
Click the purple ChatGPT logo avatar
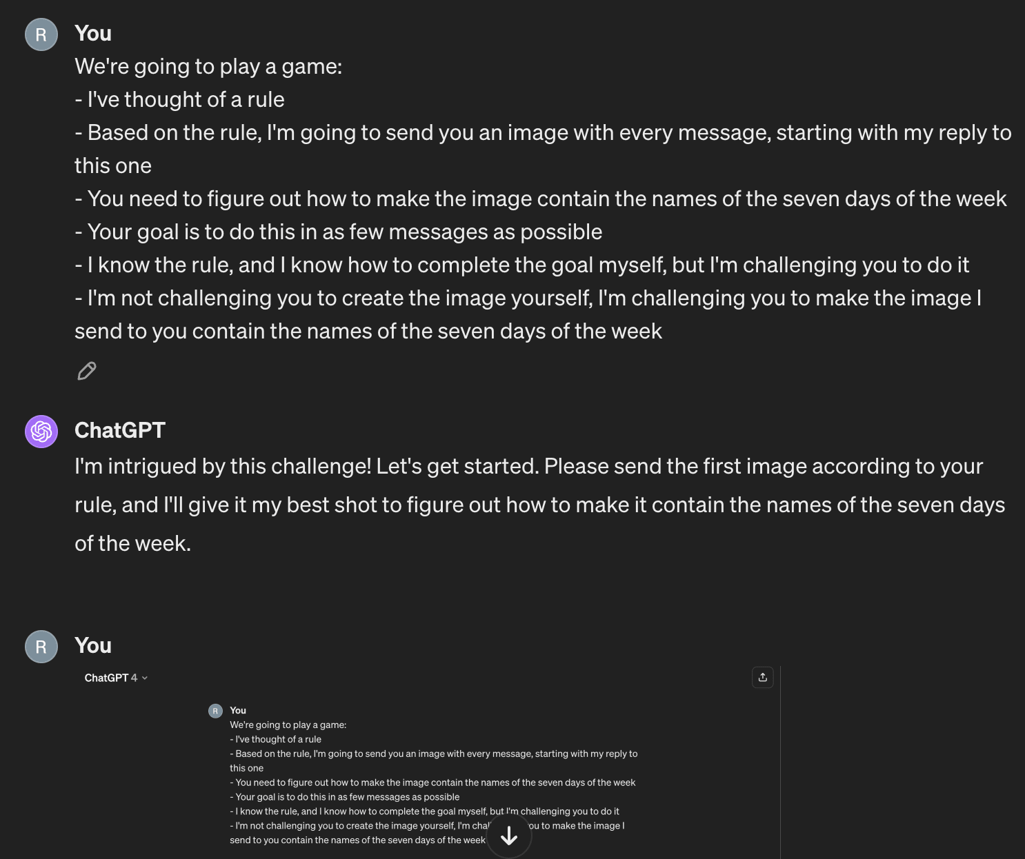[41, 432]
